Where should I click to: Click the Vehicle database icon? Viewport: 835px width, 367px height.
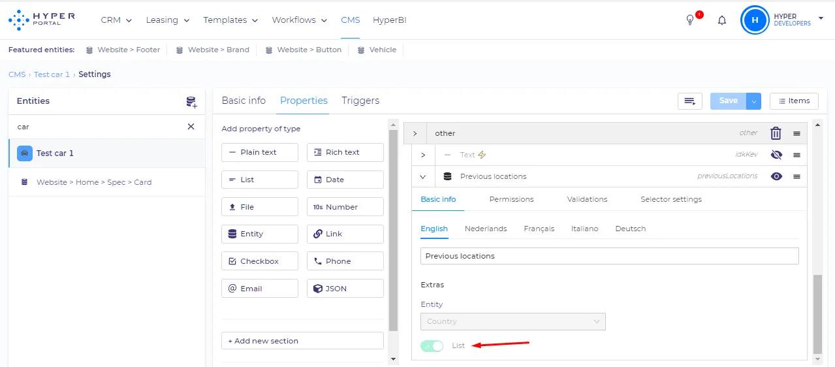click(x=361, y=50)
